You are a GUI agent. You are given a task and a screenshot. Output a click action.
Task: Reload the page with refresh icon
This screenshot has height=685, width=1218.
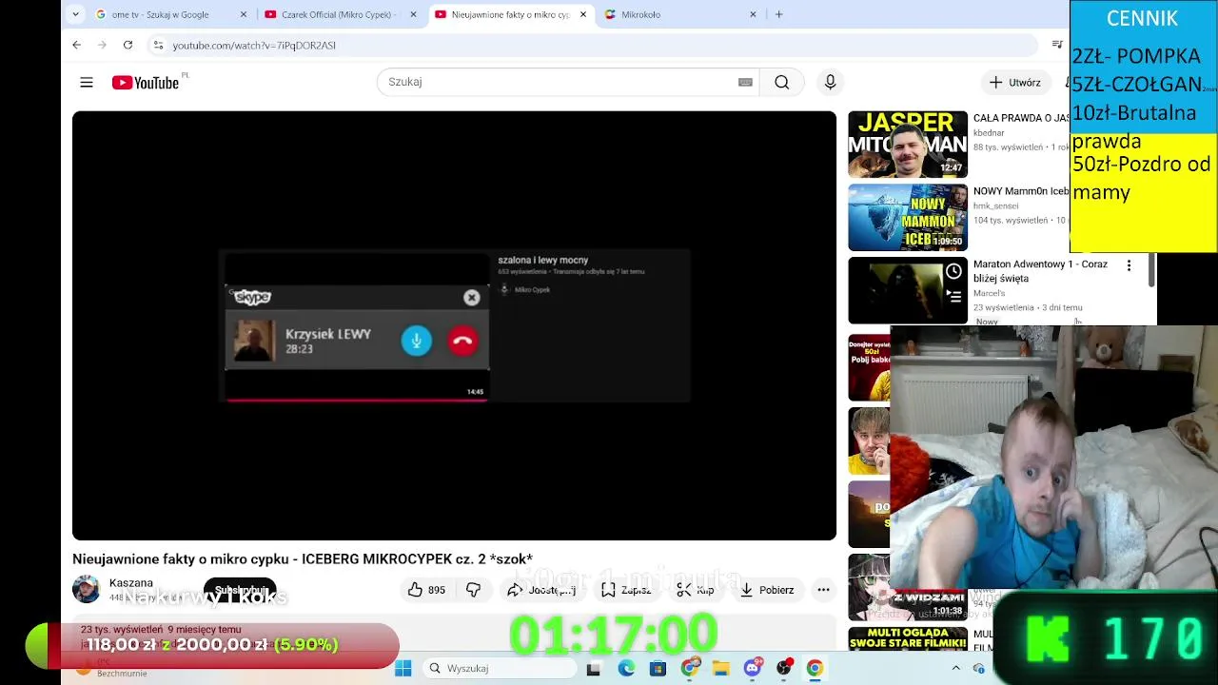(x=128, y=45)
